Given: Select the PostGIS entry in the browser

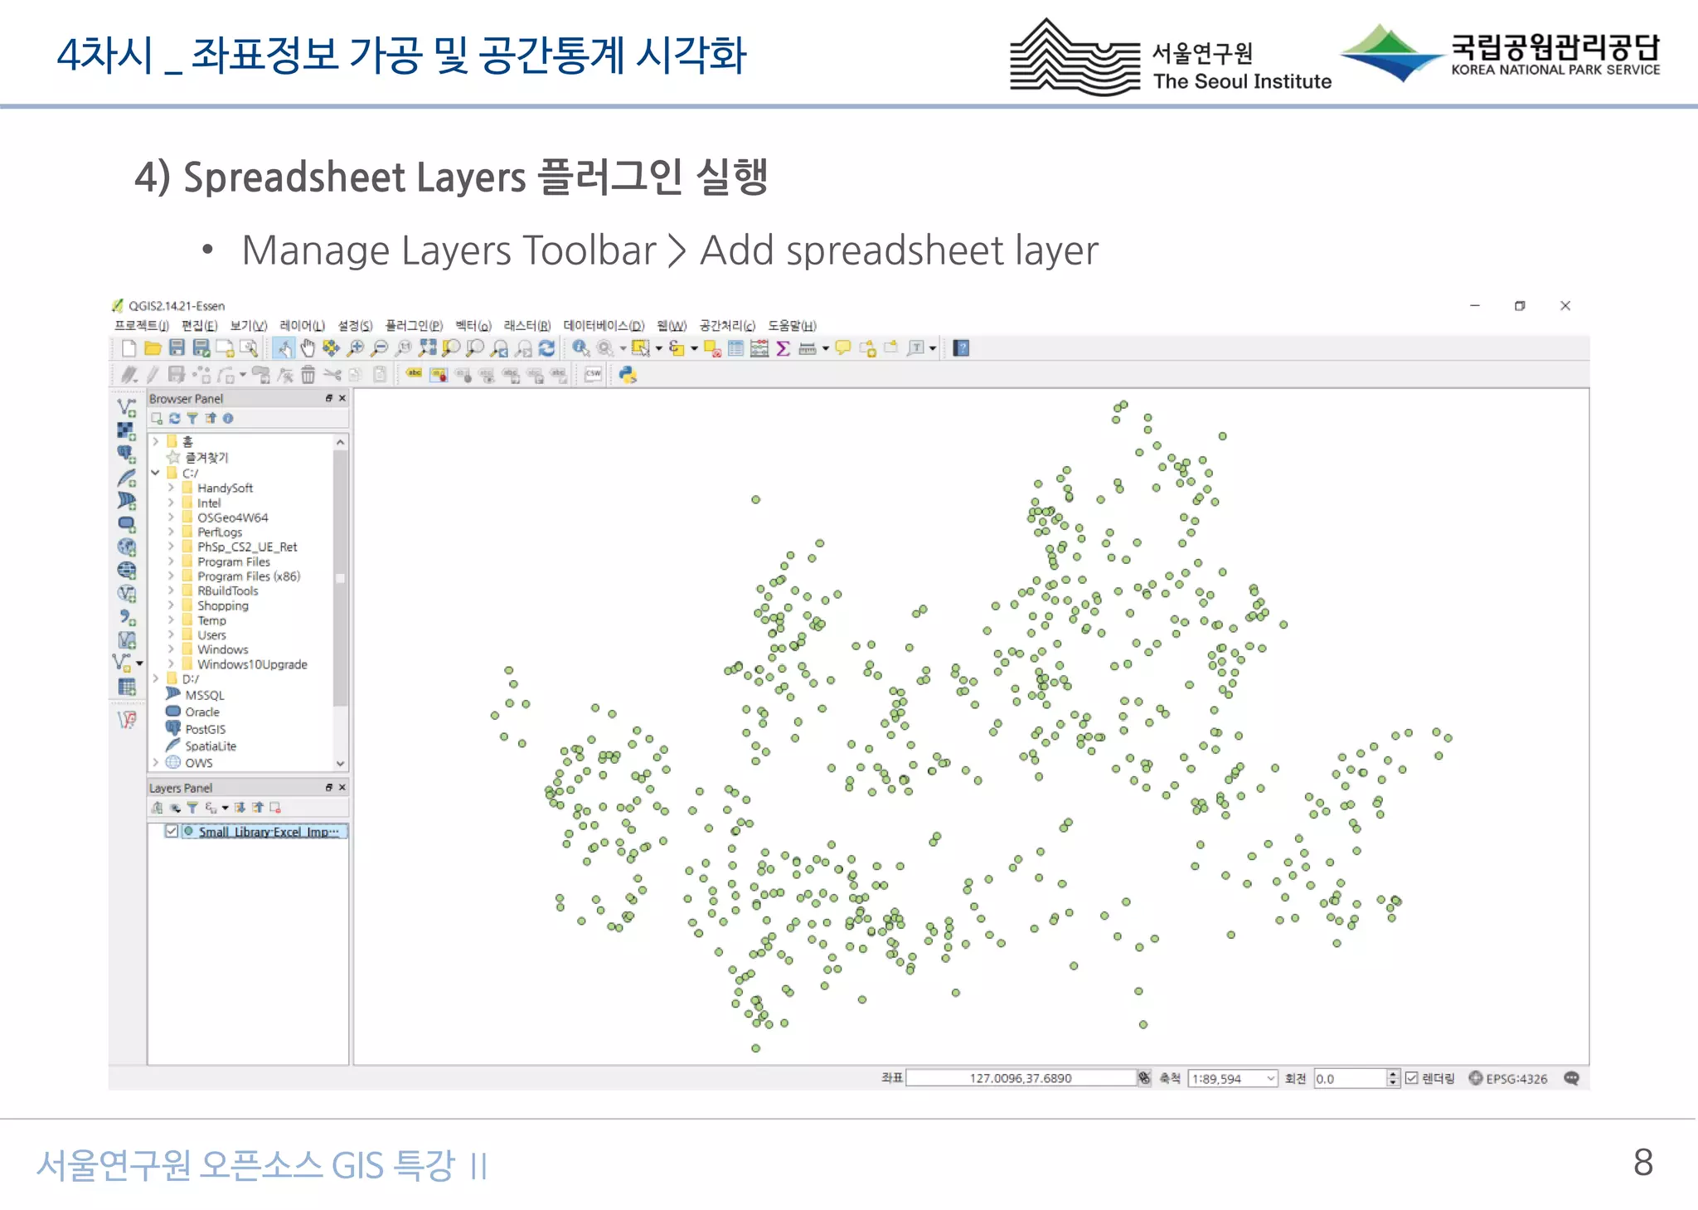Looking at the screenshot, I should coord(205,729).
